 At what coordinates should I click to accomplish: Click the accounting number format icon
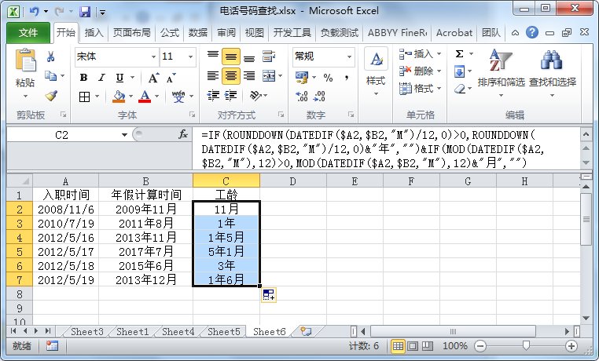click(302, 78)
